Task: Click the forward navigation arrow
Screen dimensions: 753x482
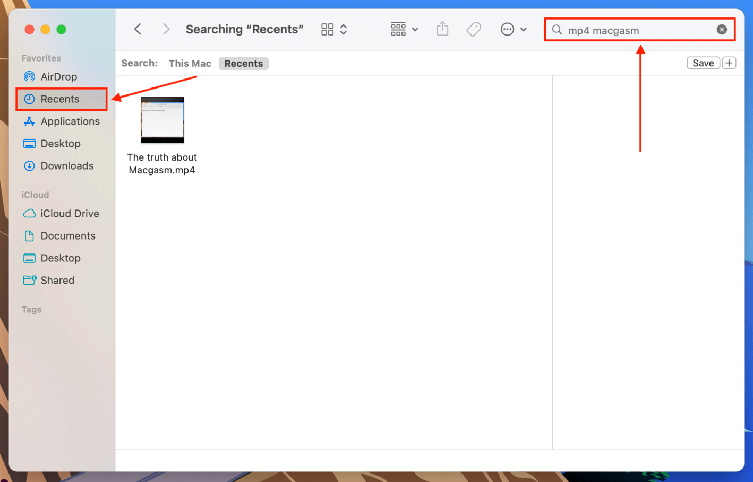Action: [x=166, y=29]
